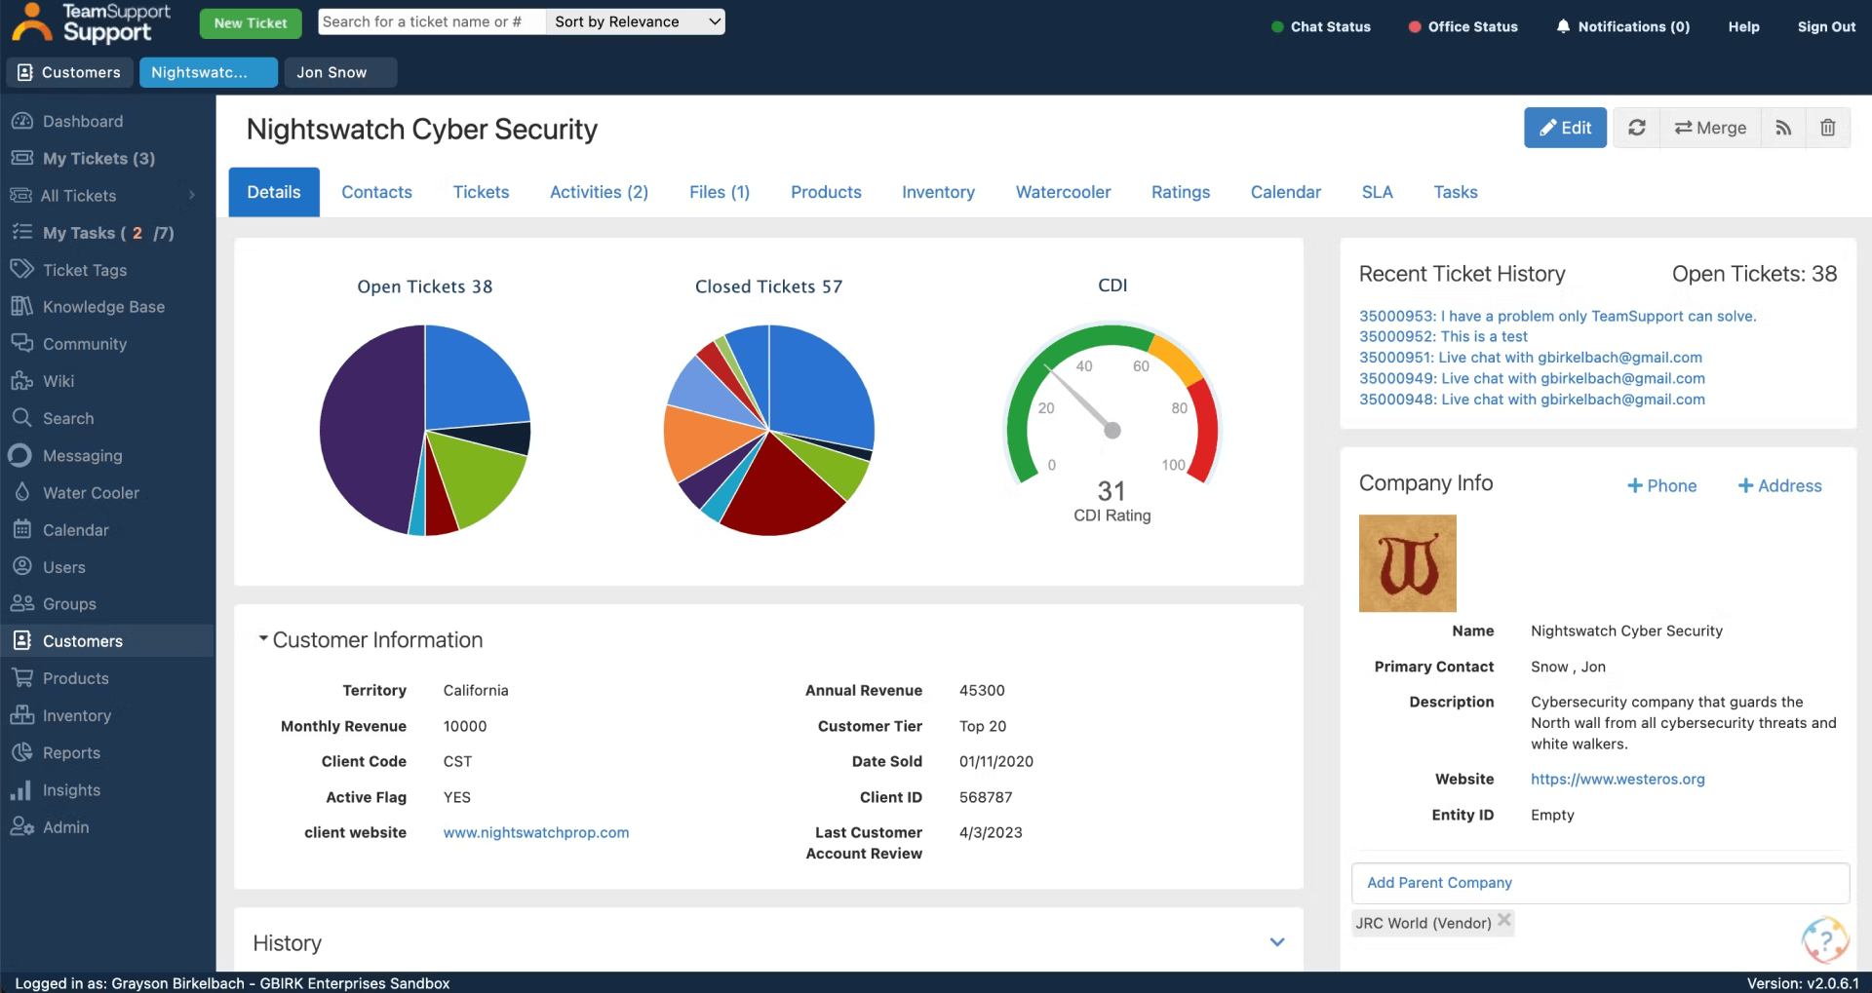Click the refresh icon button
1872x993 pixels.
tap(1637, 128)
